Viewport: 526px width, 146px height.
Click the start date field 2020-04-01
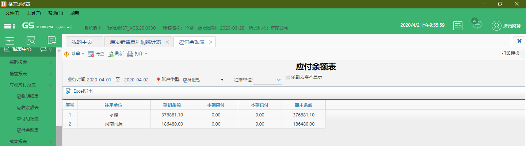click(x=101, y=80)
